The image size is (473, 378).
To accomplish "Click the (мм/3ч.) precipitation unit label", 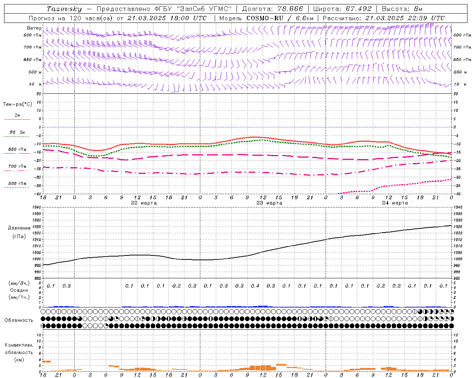I will click(x=19, y=283).
